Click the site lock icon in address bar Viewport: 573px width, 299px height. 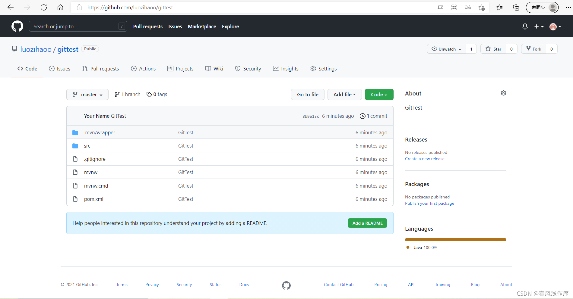point(79,8)
